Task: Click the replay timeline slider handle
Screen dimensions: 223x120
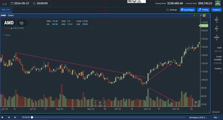Action: 32,117
